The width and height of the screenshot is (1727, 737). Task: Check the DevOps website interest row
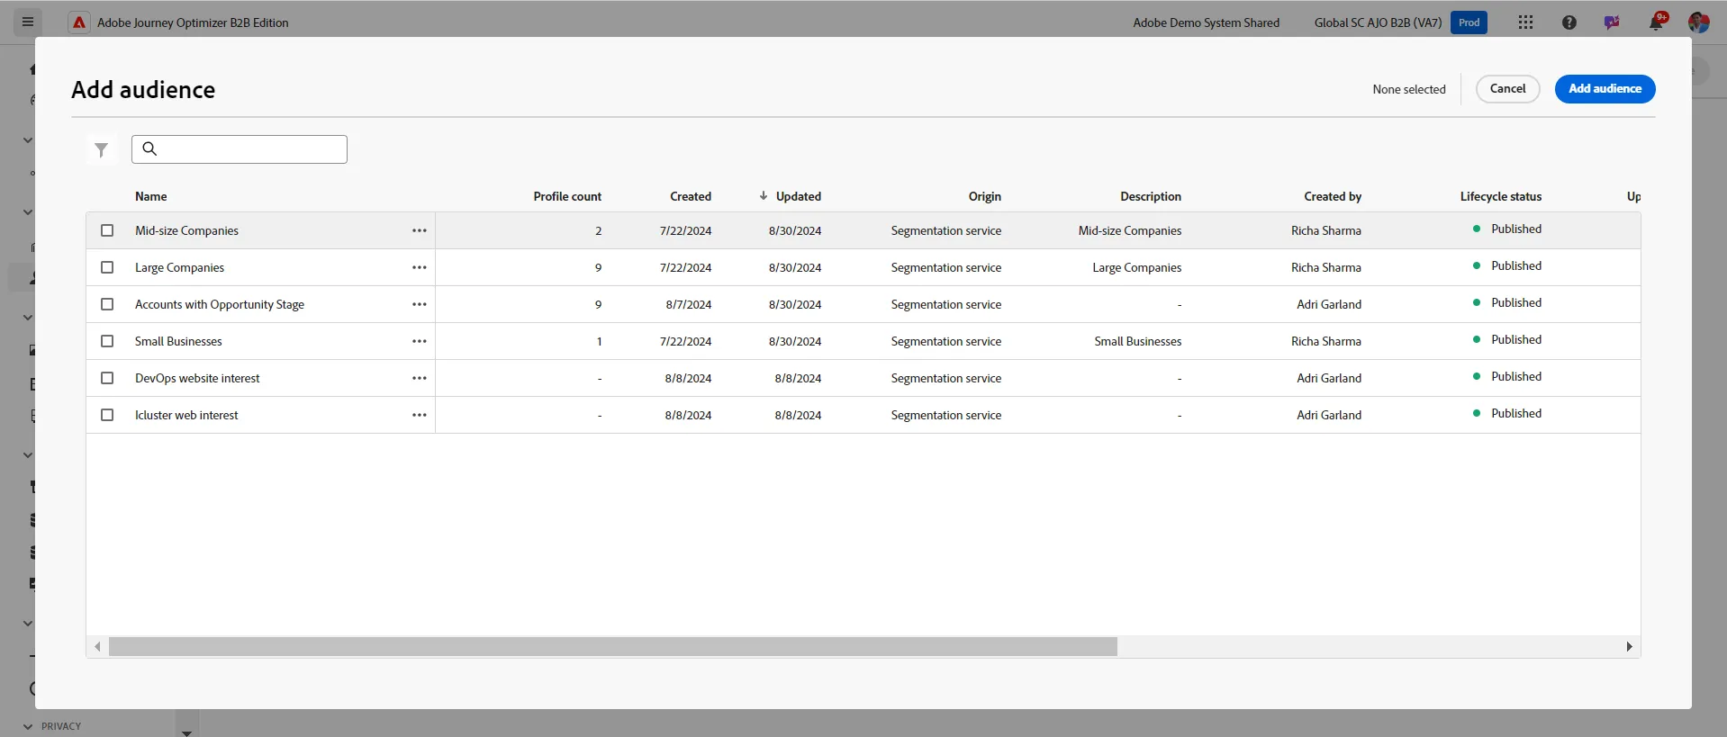tap(107, 378)
